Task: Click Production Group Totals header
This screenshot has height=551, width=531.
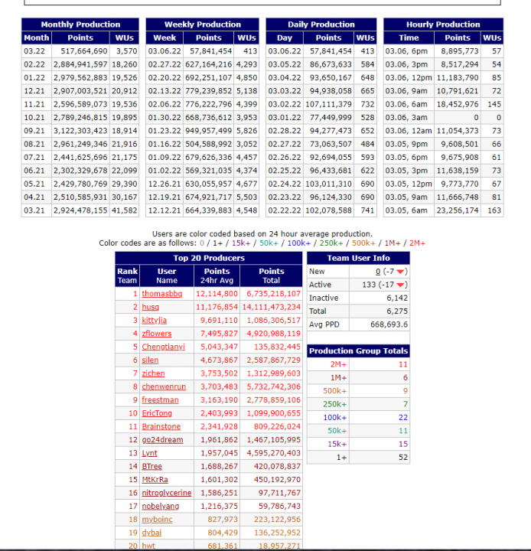Action: point(358,351)
